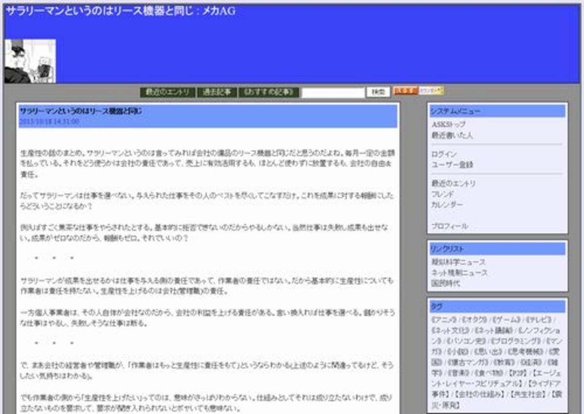Click the ログイン link
584x414 pixels.
pos(444,154)
